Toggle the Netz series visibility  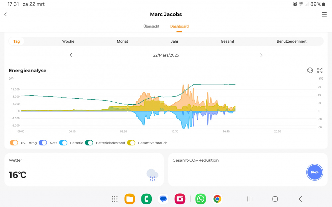click(43, 143)
